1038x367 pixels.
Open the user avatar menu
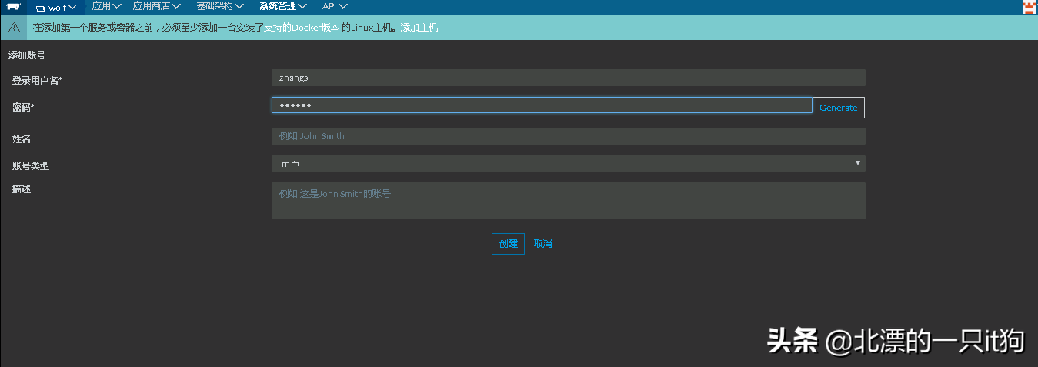1028,8
